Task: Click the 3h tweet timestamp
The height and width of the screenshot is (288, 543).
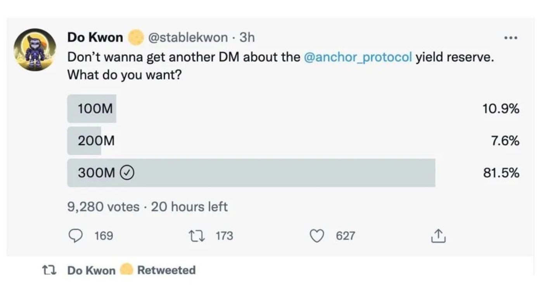Action: [x=247, y=38]
